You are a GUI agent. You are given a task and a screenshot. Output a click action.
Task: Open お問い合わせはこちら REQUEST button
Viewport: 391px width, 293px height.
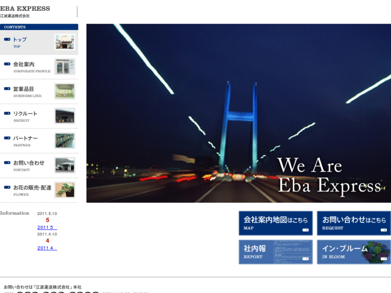tap(353, 223)
